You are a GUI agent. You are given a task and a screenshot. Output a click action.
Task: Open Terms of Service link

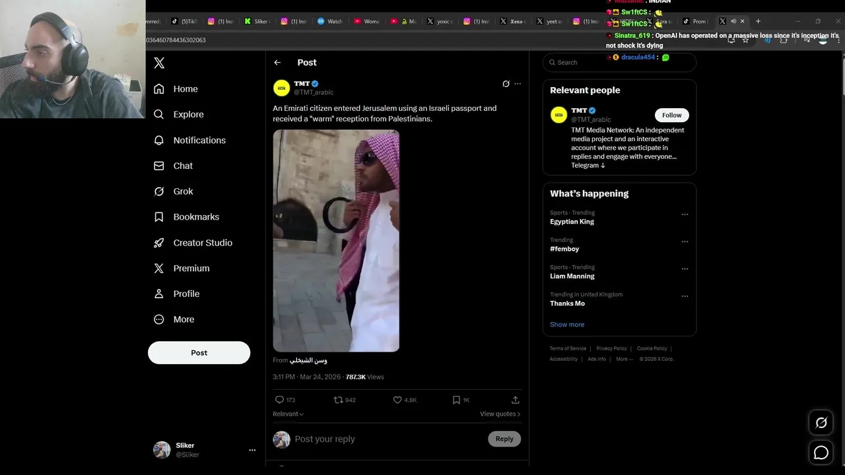(568, 348)
